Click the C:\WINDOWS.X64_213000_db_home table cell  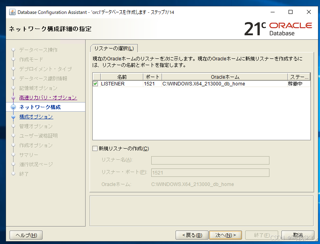tap(225, 83)
